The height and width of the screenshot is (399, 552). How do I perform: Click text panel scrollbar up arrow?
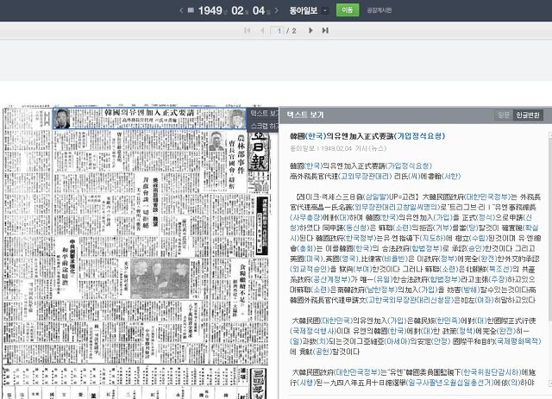tap(550, 135)
